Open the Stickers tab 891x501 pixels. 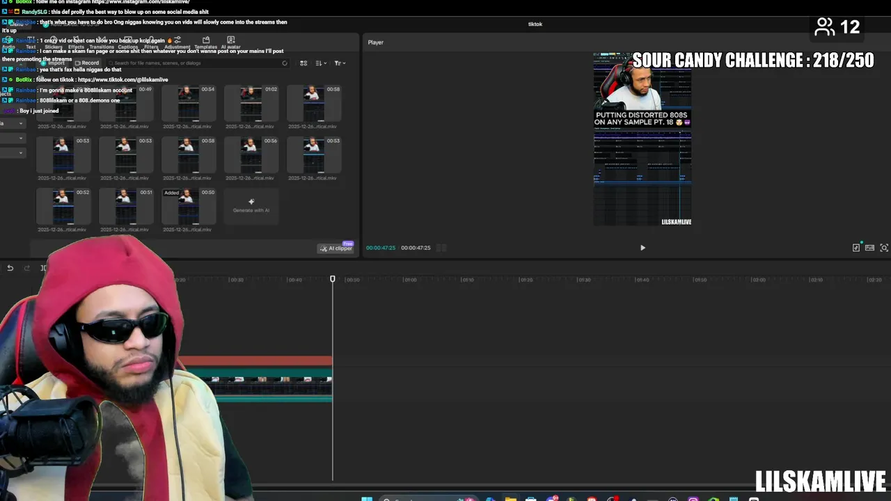tap(54, 43)
